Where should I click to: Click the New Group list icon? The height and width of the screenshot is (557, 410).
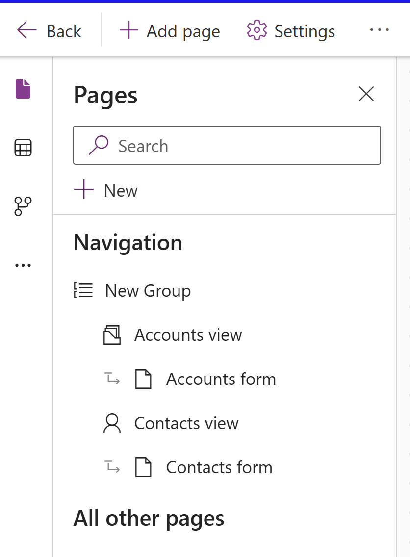(x=84, y=290)
